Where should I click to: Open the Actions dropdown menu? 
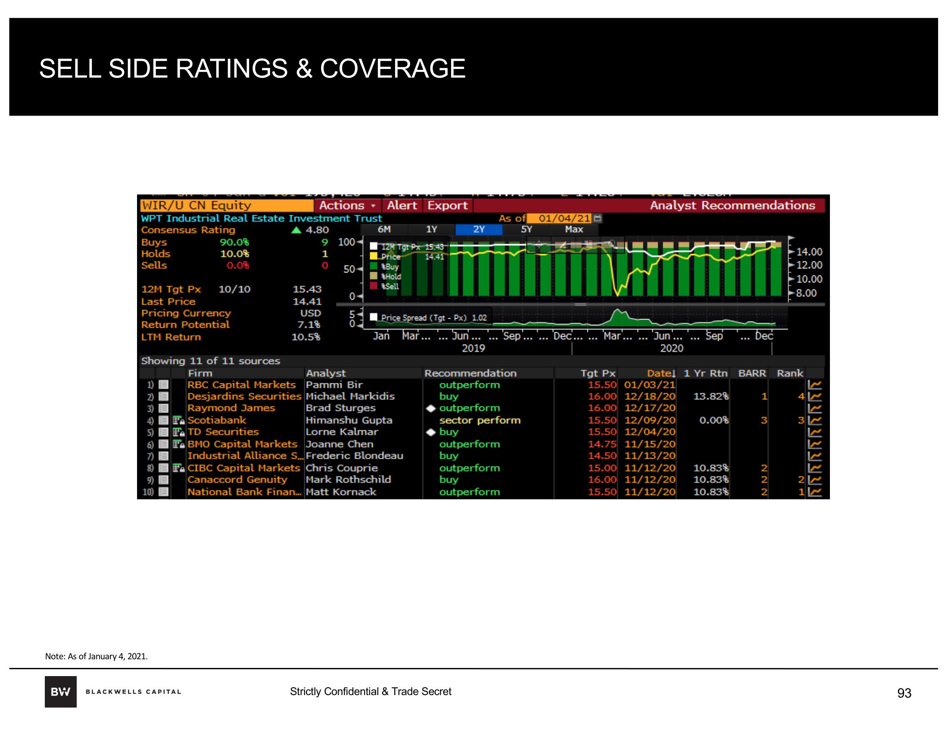coord(348,205)
